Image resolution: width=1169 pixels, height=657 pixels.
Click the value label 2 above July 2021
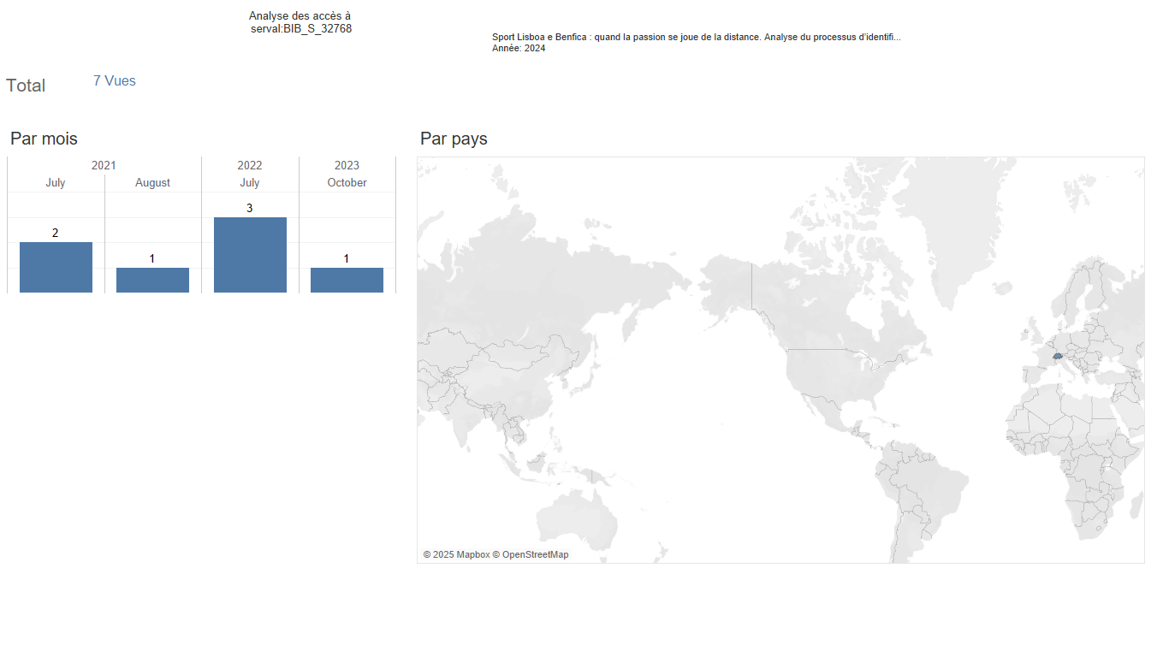[x=56, y=233]
